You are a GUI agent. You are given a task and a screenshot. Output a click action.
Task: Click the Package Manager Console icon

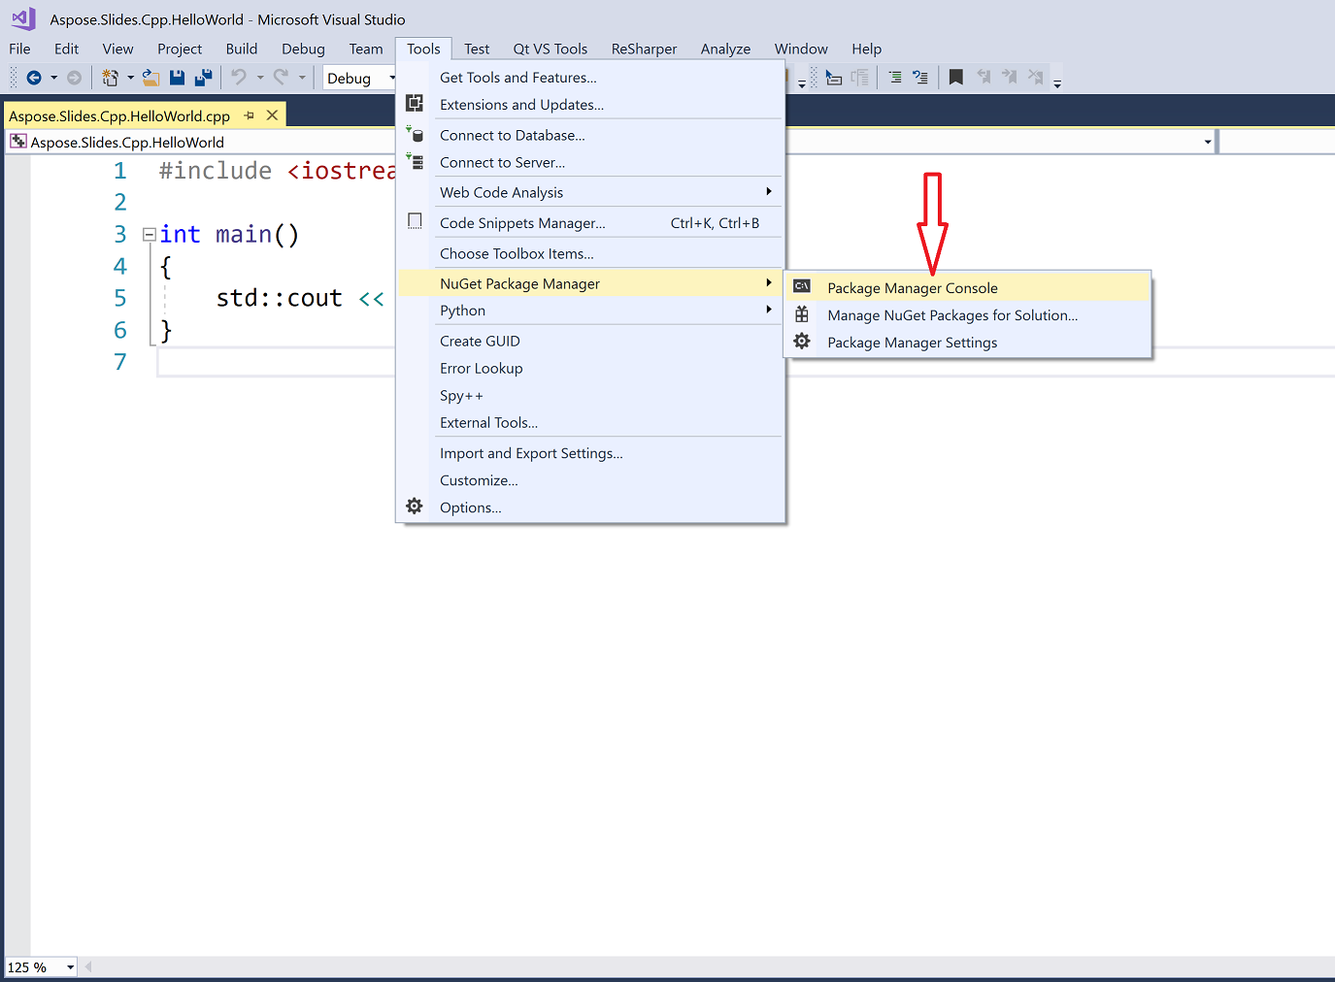(x=802, y=286)
